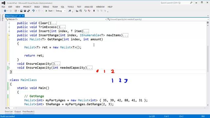The width and height of the screenshot is (210, 118).
Task: Toggle a bookmark on the current line
Action: tap(94, 11)
